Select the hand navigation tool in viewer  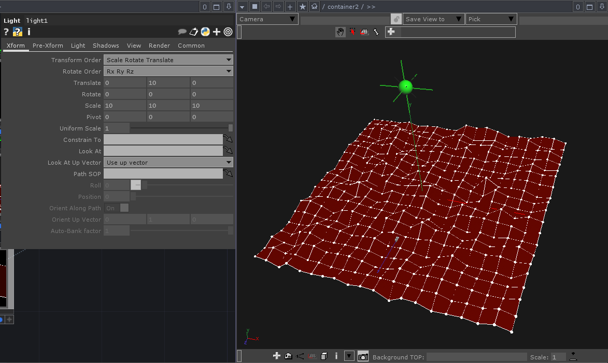click(x=341, y=32)
